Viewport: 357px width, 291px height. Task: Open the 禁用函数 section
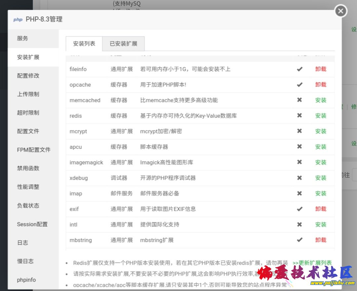(x=33, y=168)
